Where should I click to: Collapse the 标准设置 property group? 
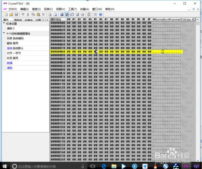pyautogui.click(x=4, y=23)
